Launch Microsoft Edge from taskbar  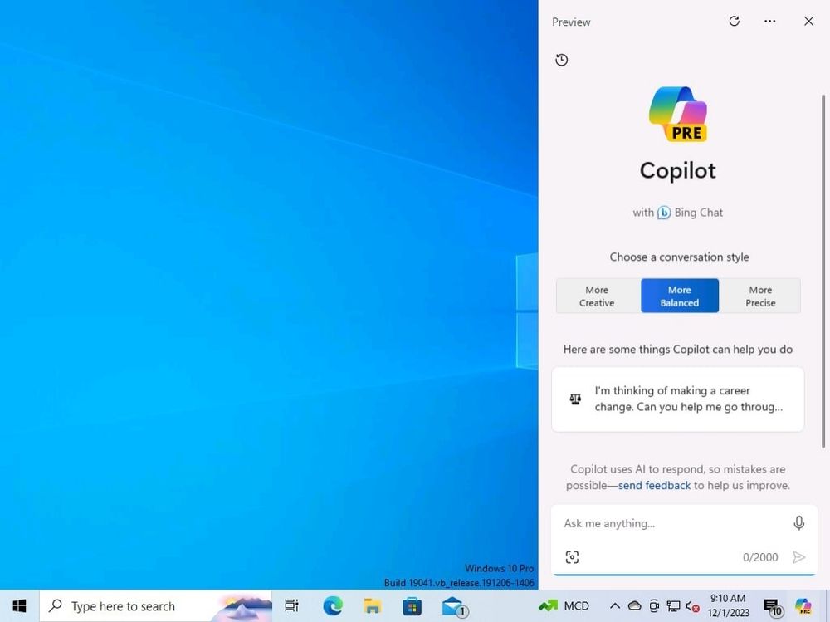[333, 605]
